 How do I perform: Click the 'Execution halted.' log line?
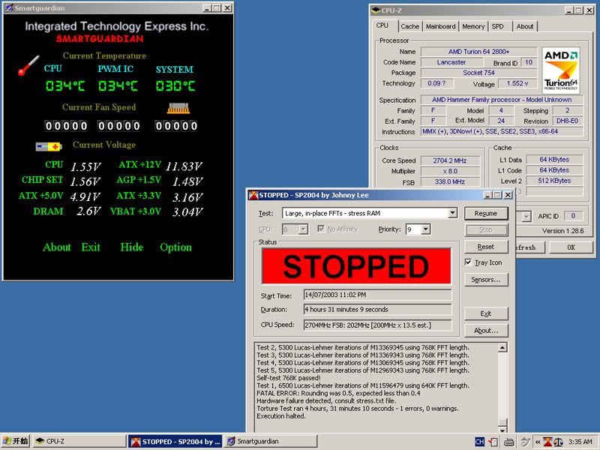click(x=280, y=416)
